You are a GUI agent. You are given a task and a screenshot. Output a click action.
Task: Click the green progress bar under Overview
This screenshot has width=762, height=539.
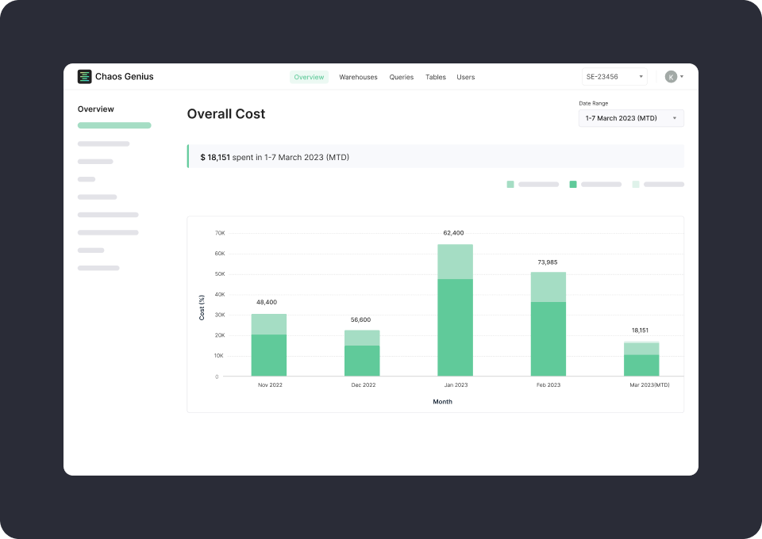(114, 125)
